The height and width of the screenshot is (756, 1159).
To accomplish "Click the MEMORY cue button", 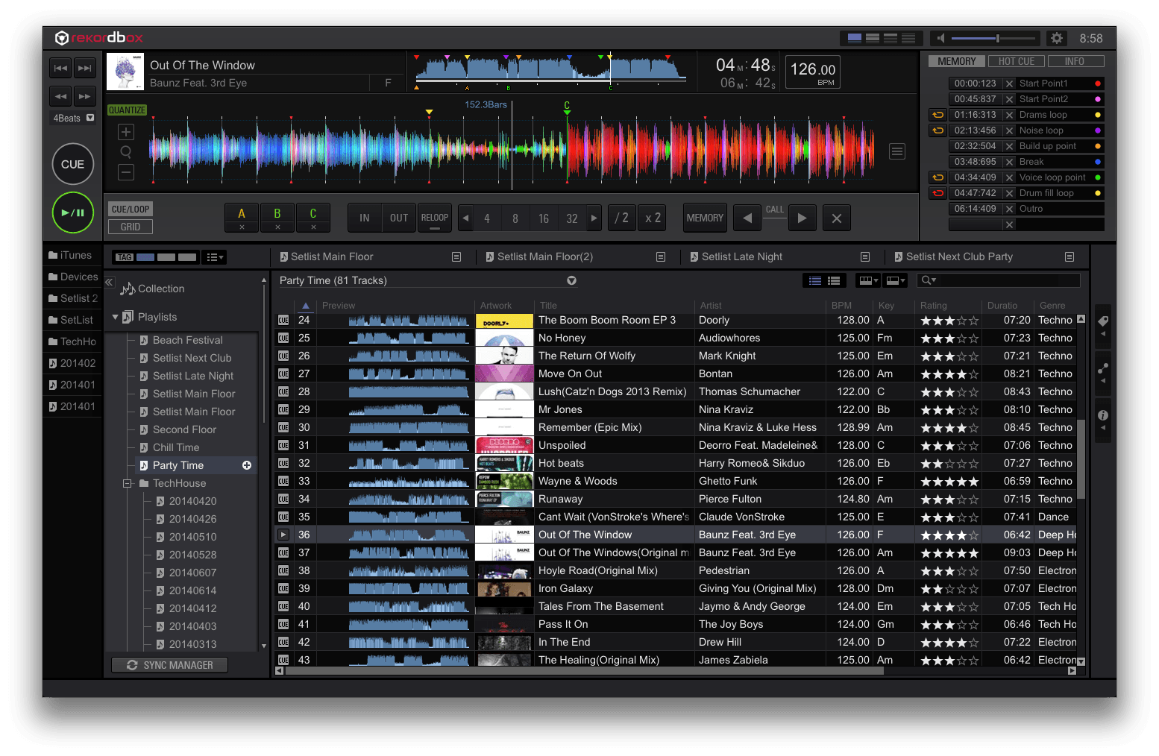I will click(705, 218).
